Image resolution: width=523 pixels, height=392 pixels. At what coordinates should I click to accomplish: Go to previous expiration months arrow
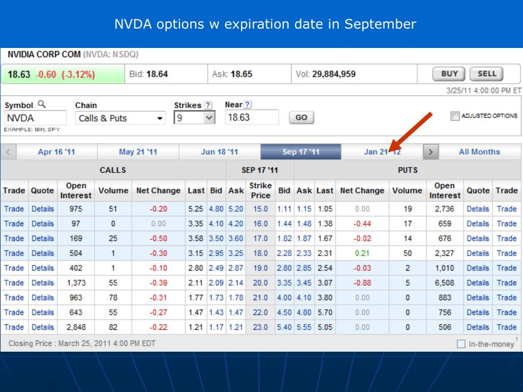pos(8,152)
